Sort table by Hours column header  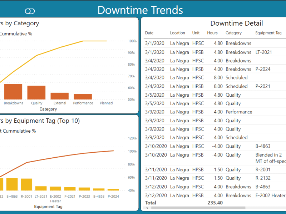point(212,33)
